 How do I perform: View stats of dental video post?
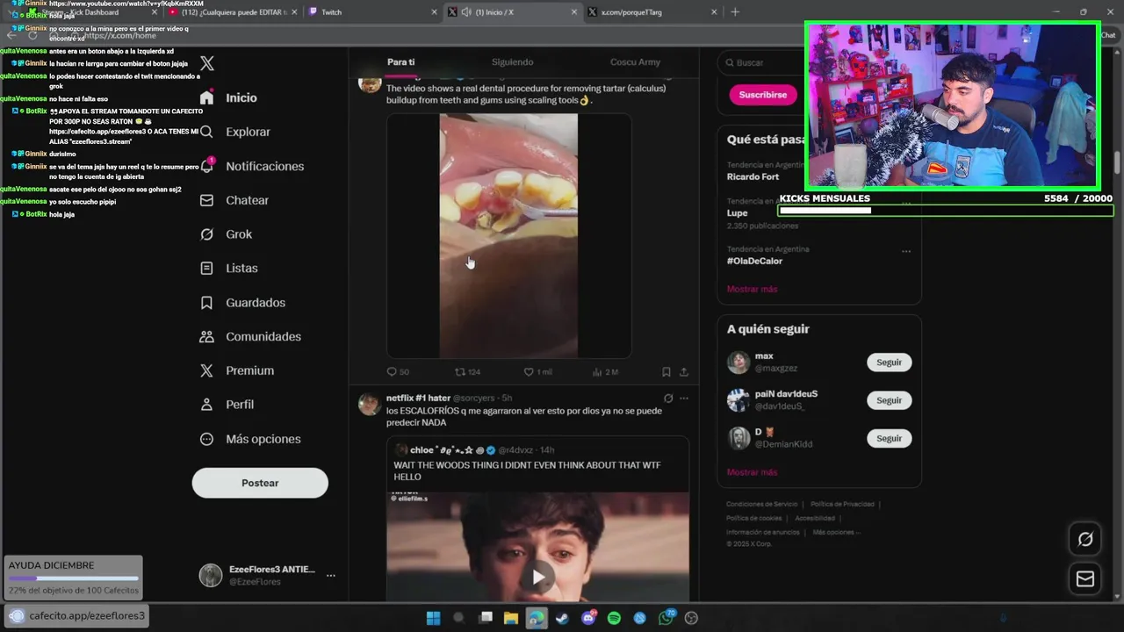tap(606, 372)
